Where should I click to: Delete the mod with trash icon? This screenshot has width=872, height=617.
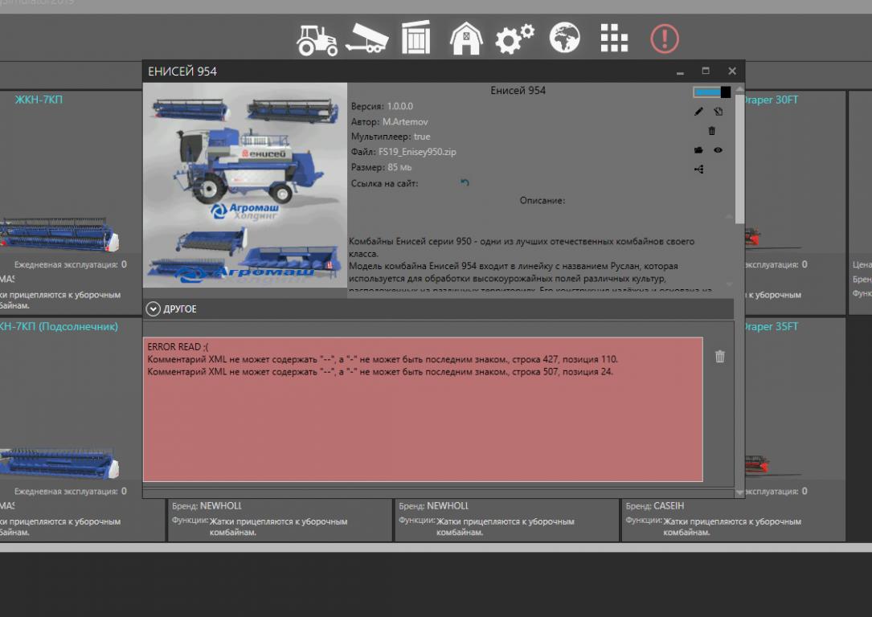click(711, 131)
